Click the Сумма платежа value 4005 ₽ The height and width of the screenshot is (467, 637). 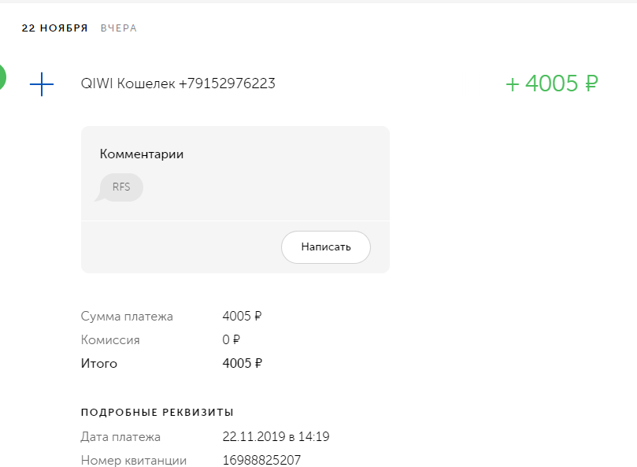click(x=242, y=317)
